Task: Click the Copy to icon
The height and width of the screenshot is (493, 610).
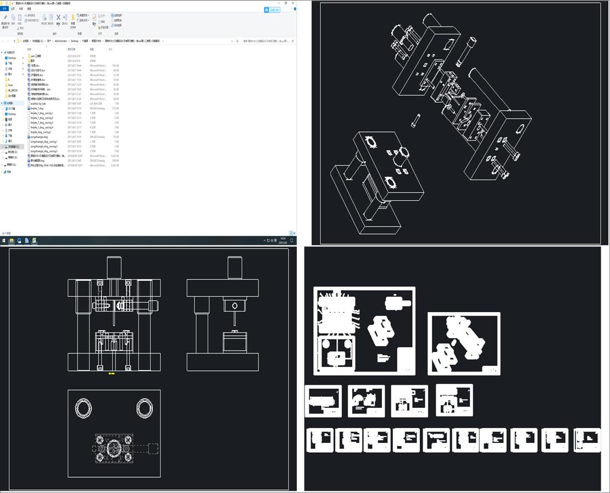Action: pos(51,17)
